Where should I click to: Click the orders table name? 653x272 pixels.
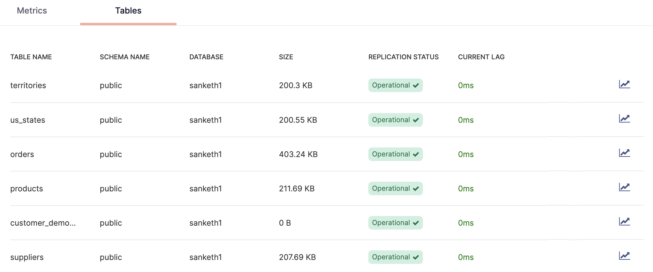pyautogui.click(x=22, y=154)
